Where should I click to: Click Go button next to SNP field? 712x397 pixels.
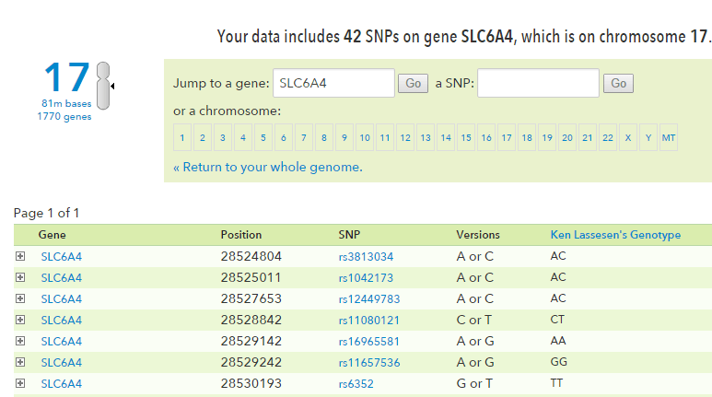coord(618,84)
